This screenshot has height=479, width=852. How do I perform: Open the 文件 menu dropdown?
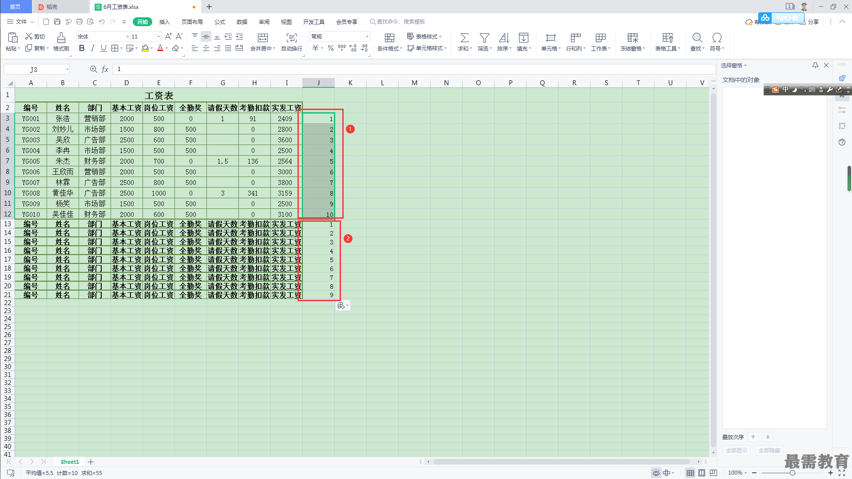[21, 22]
